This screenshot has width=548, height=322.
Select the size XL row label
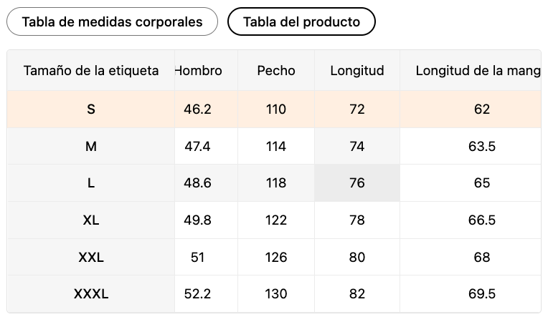pyautogui.click(x=91, y=220)
